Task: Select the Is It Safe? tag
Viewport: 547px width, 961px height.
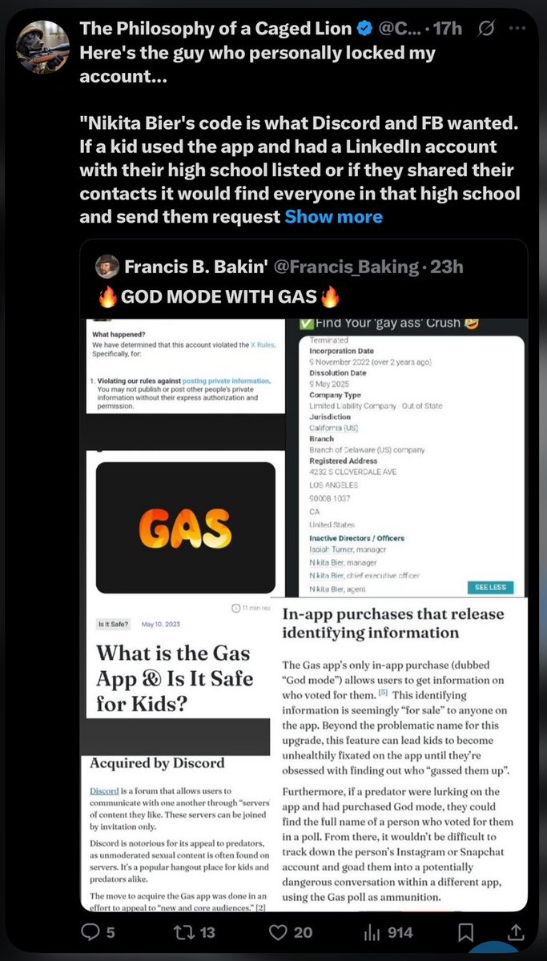Action: click(114, 624)
